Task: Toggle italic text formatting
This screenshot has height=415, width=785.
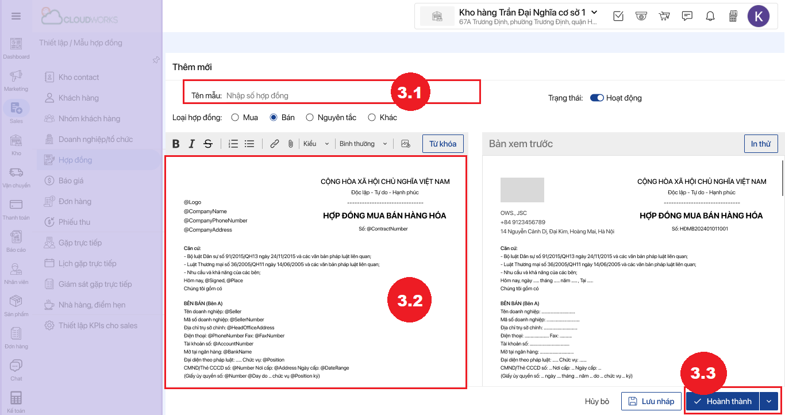Action: [192, 144]
